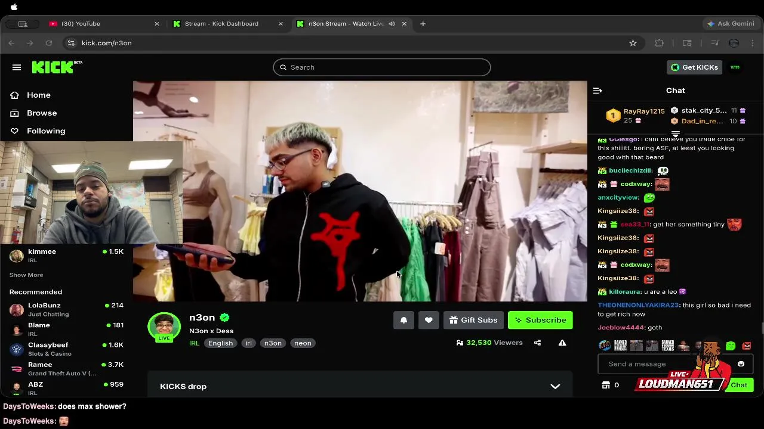Toggle notification bell for n3on
The image size is (764, 429).
point(403,320)
